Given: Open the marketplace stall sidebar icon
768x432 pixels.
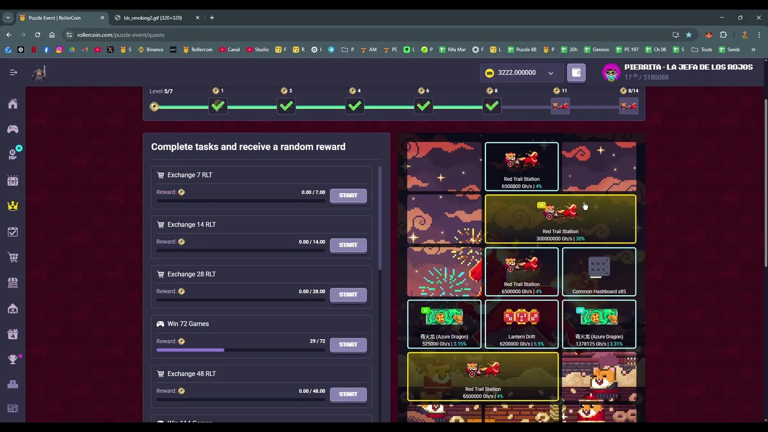Looking at the screenshot, I should [x=13, y=283].
